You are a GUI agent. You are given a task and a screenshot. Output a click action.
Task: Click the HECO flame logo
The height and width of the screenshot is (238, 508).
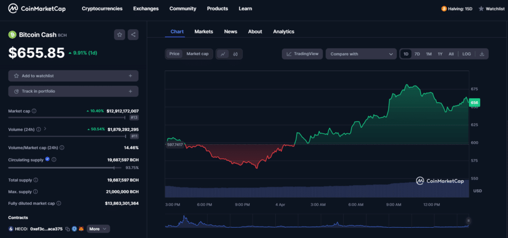[11, 229]
